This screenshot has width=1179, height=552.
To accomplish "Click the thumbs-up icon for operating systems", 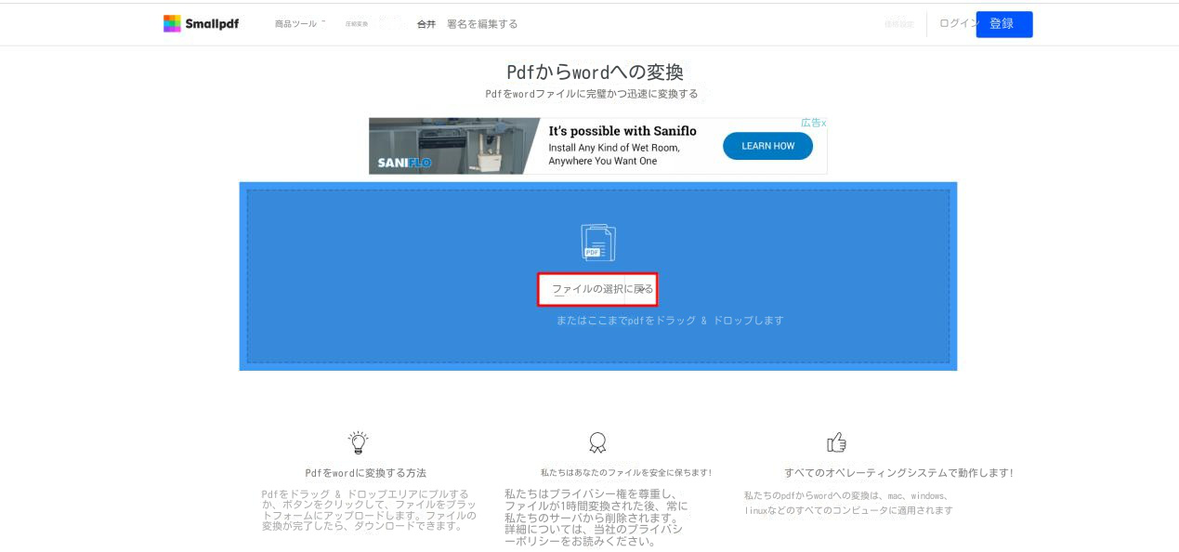I will pyautogui.click(x=836, y=442).
